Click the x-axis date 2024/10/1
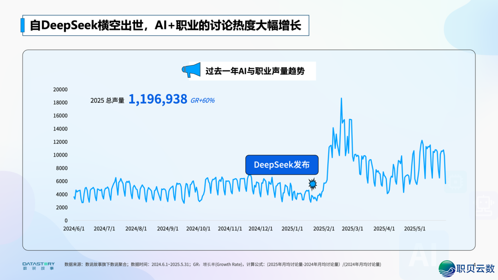498x280 pixels. [198, 228]
